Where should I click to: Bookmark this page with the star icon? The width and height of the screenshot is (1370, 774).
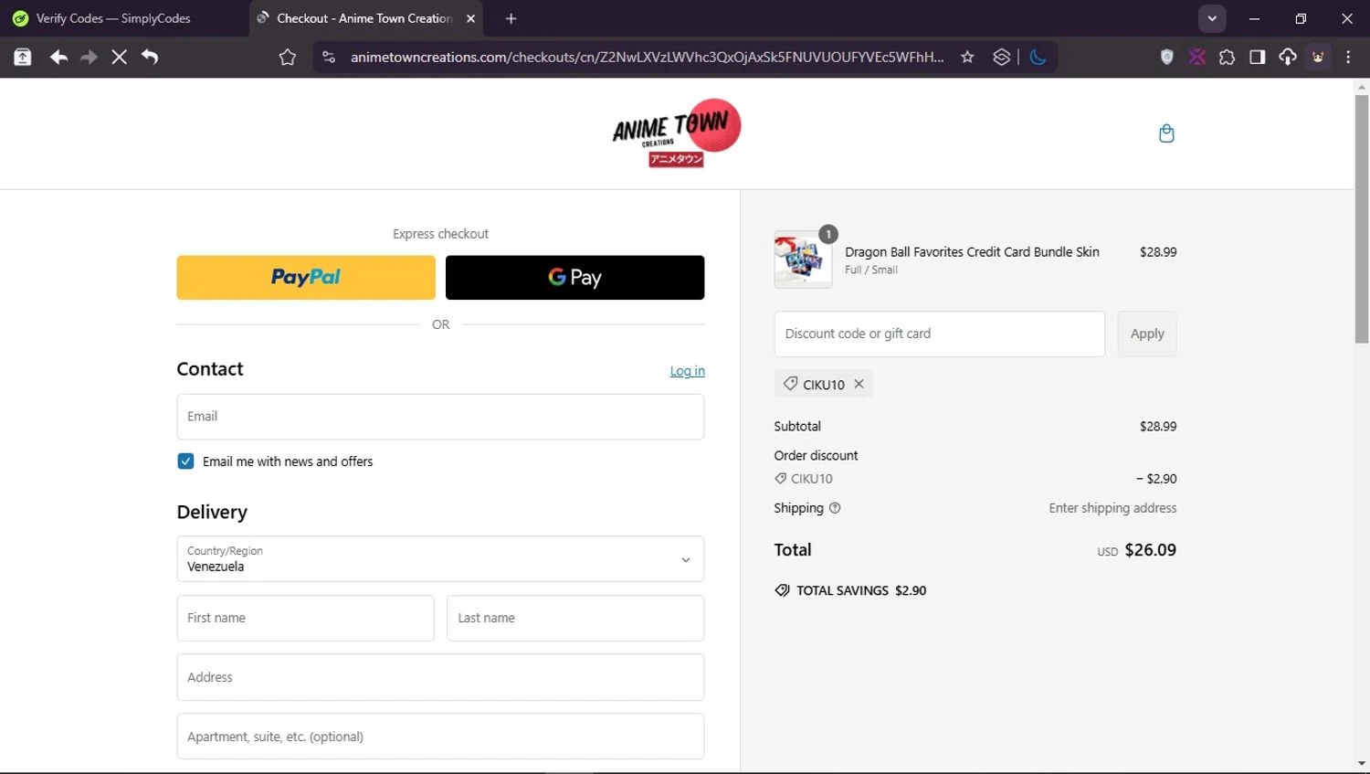pos(967,57)
